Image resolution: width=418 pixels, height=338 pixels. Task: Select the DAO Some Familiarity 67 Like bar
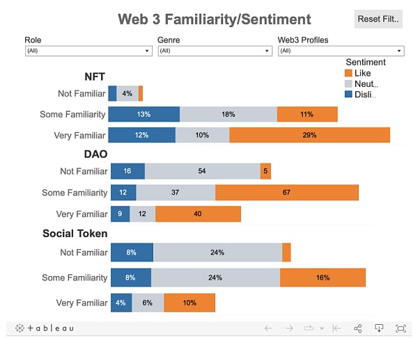(x=286, y=193)
